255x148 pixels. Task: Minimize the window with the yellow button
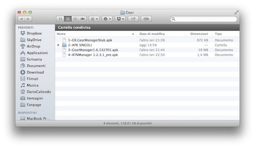[x=25, y=12]
